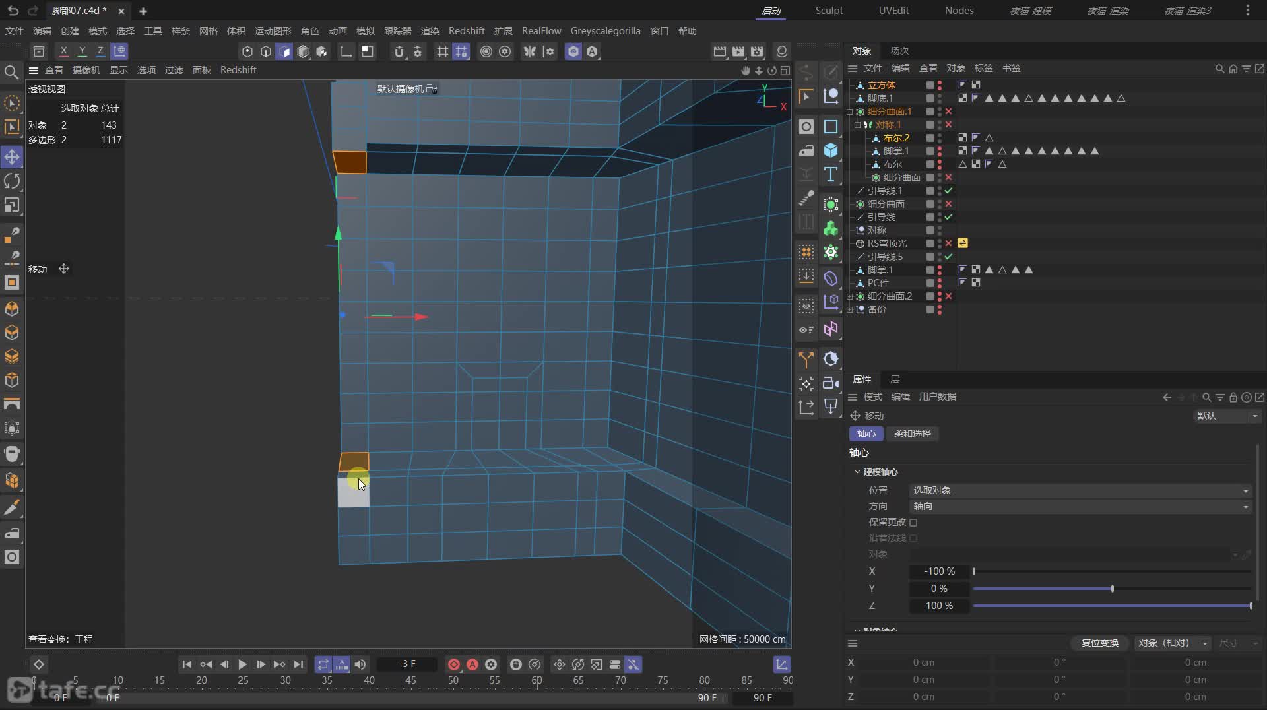Enable the 保留更改 checkbox

point(913,523)
